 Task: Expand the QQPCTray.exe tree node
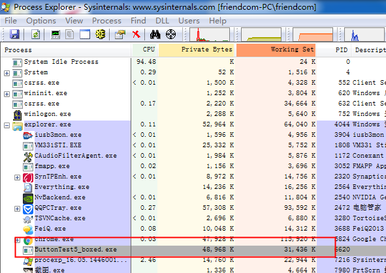point(17,209)
